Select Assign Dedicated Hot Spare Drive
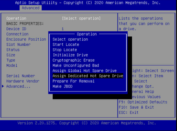Image resolution: width=177 pixels, height=131 pixels. [88, 76]
